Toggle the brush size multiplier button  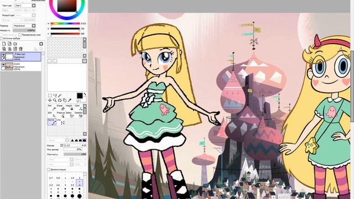(61, 145)
